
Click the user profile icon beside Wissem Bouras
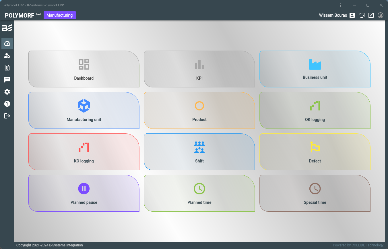(x=352, y=15)
